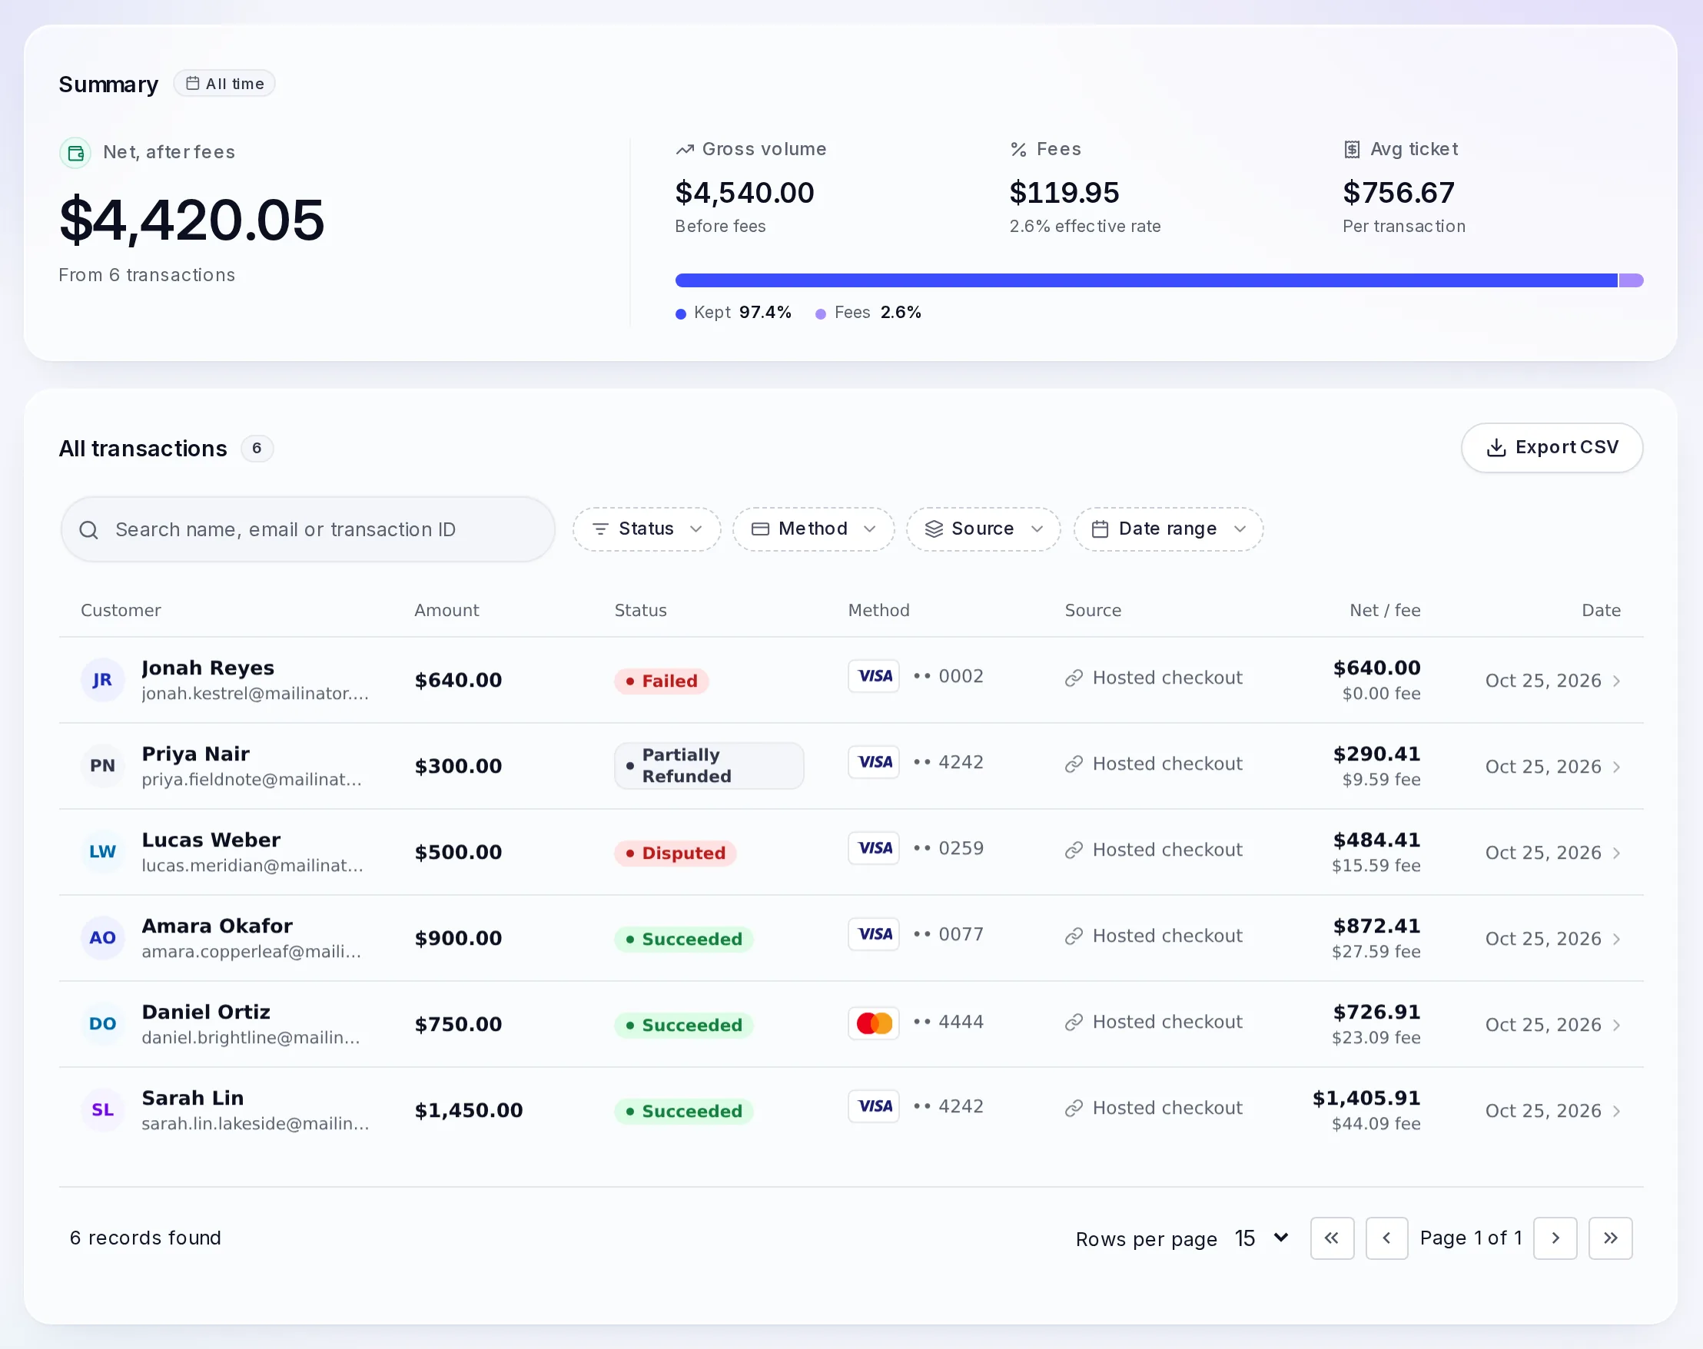Click the $4,540.00 gross volume value
The image size is (1703, 1349).
pyautogui.click(x=744, y=193)
